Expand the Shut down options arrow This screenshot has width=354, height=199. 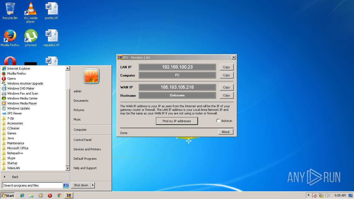[93, 185]
